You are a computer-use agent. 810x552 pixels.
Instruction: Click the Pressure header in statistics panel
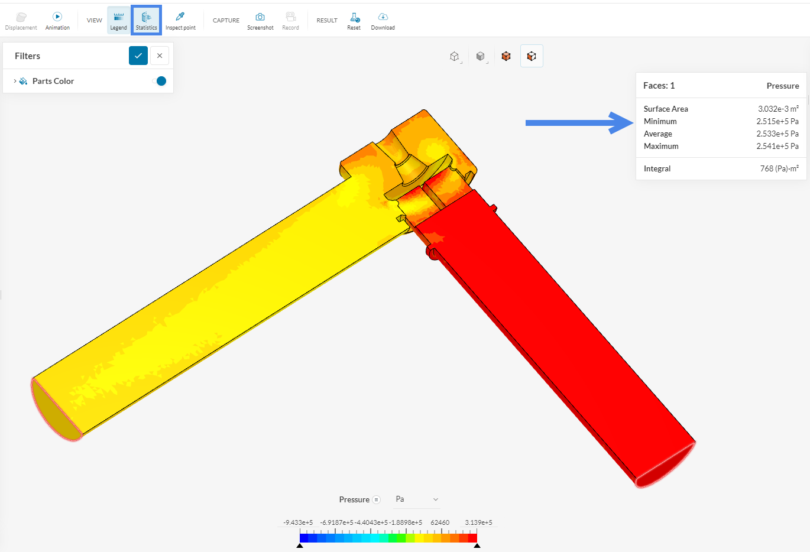pos(783,85)
